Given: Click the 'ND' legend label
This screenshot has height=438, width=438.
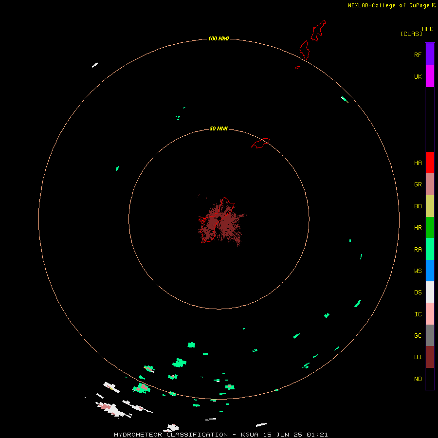Looking at the screenshot, I should pyautogui.click(x=418, y=379).
